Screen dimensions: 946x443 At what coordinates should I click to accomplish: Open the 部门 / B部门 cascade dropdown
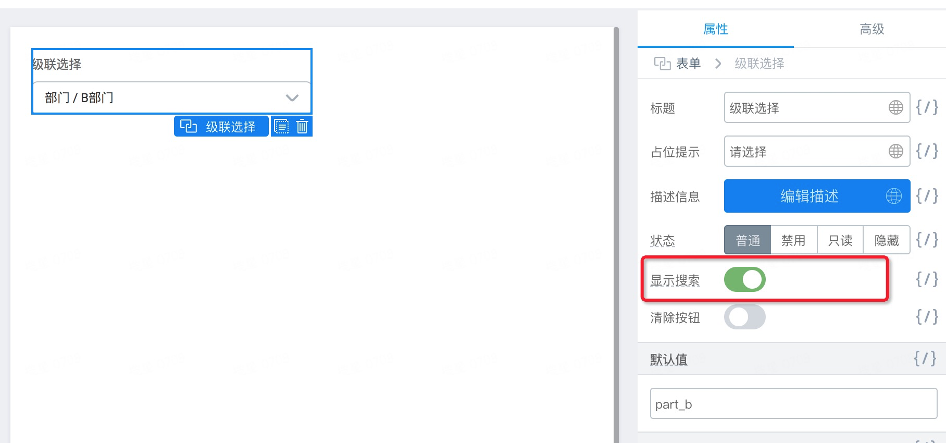click(x=172, y=97)
